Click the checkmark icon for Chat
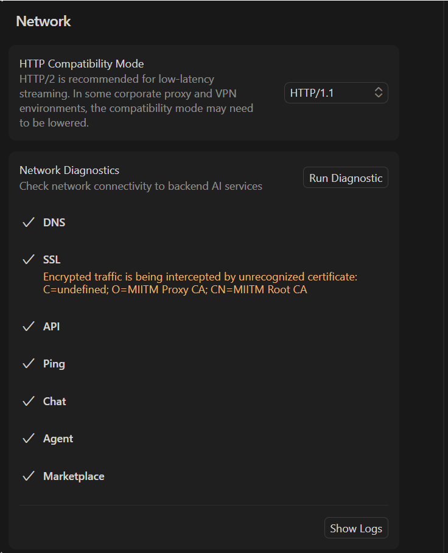448x553 pixels. [28, 402]
